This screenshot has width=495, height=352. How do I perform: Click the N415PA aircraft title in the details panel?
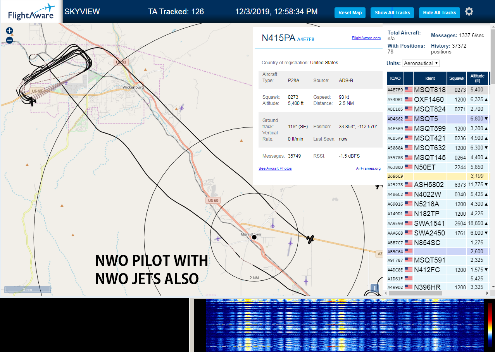278,38
